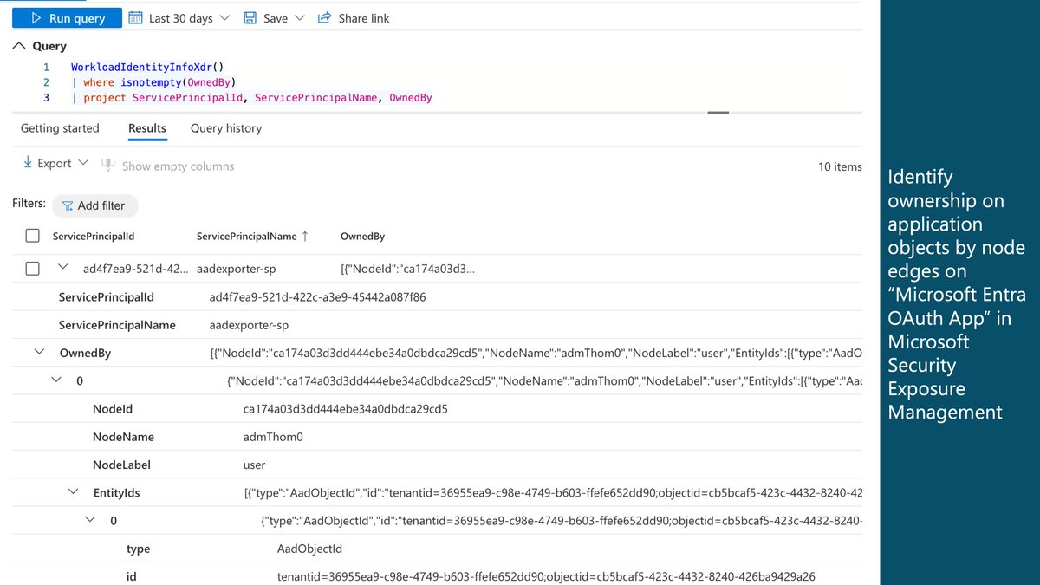The image size is (1040, 585).
Task: Collapse the aadexporter-sp result row
Action: 62,268
